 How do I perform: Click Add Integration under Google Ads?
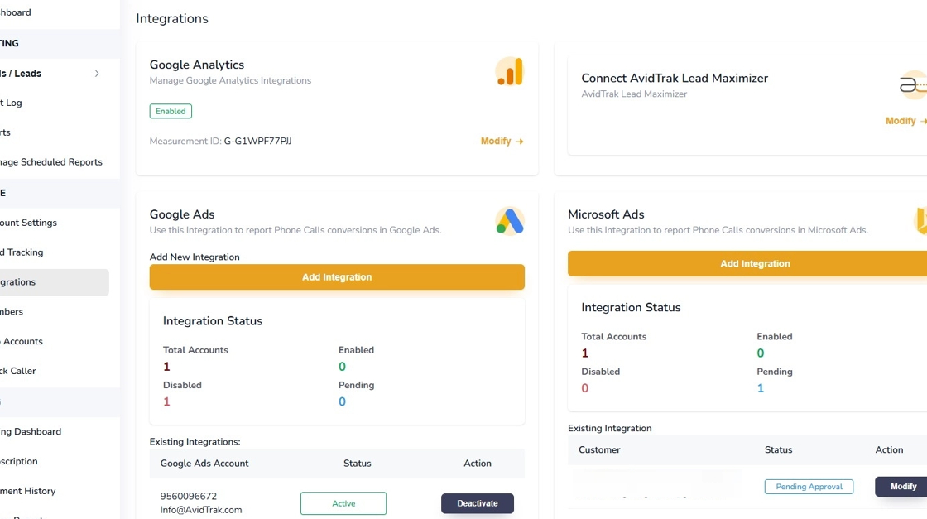point(337,276)
